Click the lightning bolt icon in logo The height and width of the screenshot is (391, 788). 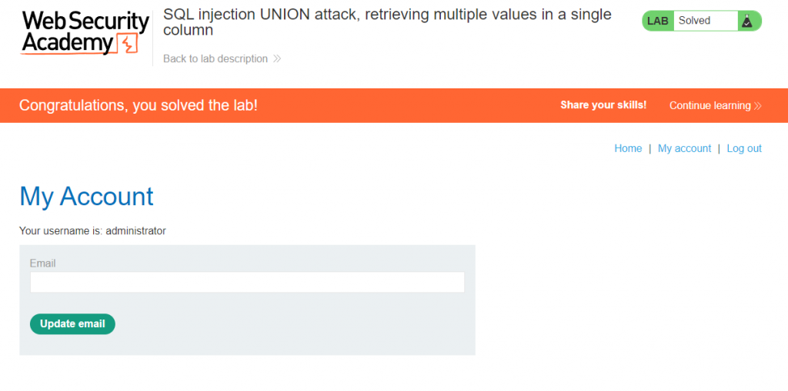(129, 45)
